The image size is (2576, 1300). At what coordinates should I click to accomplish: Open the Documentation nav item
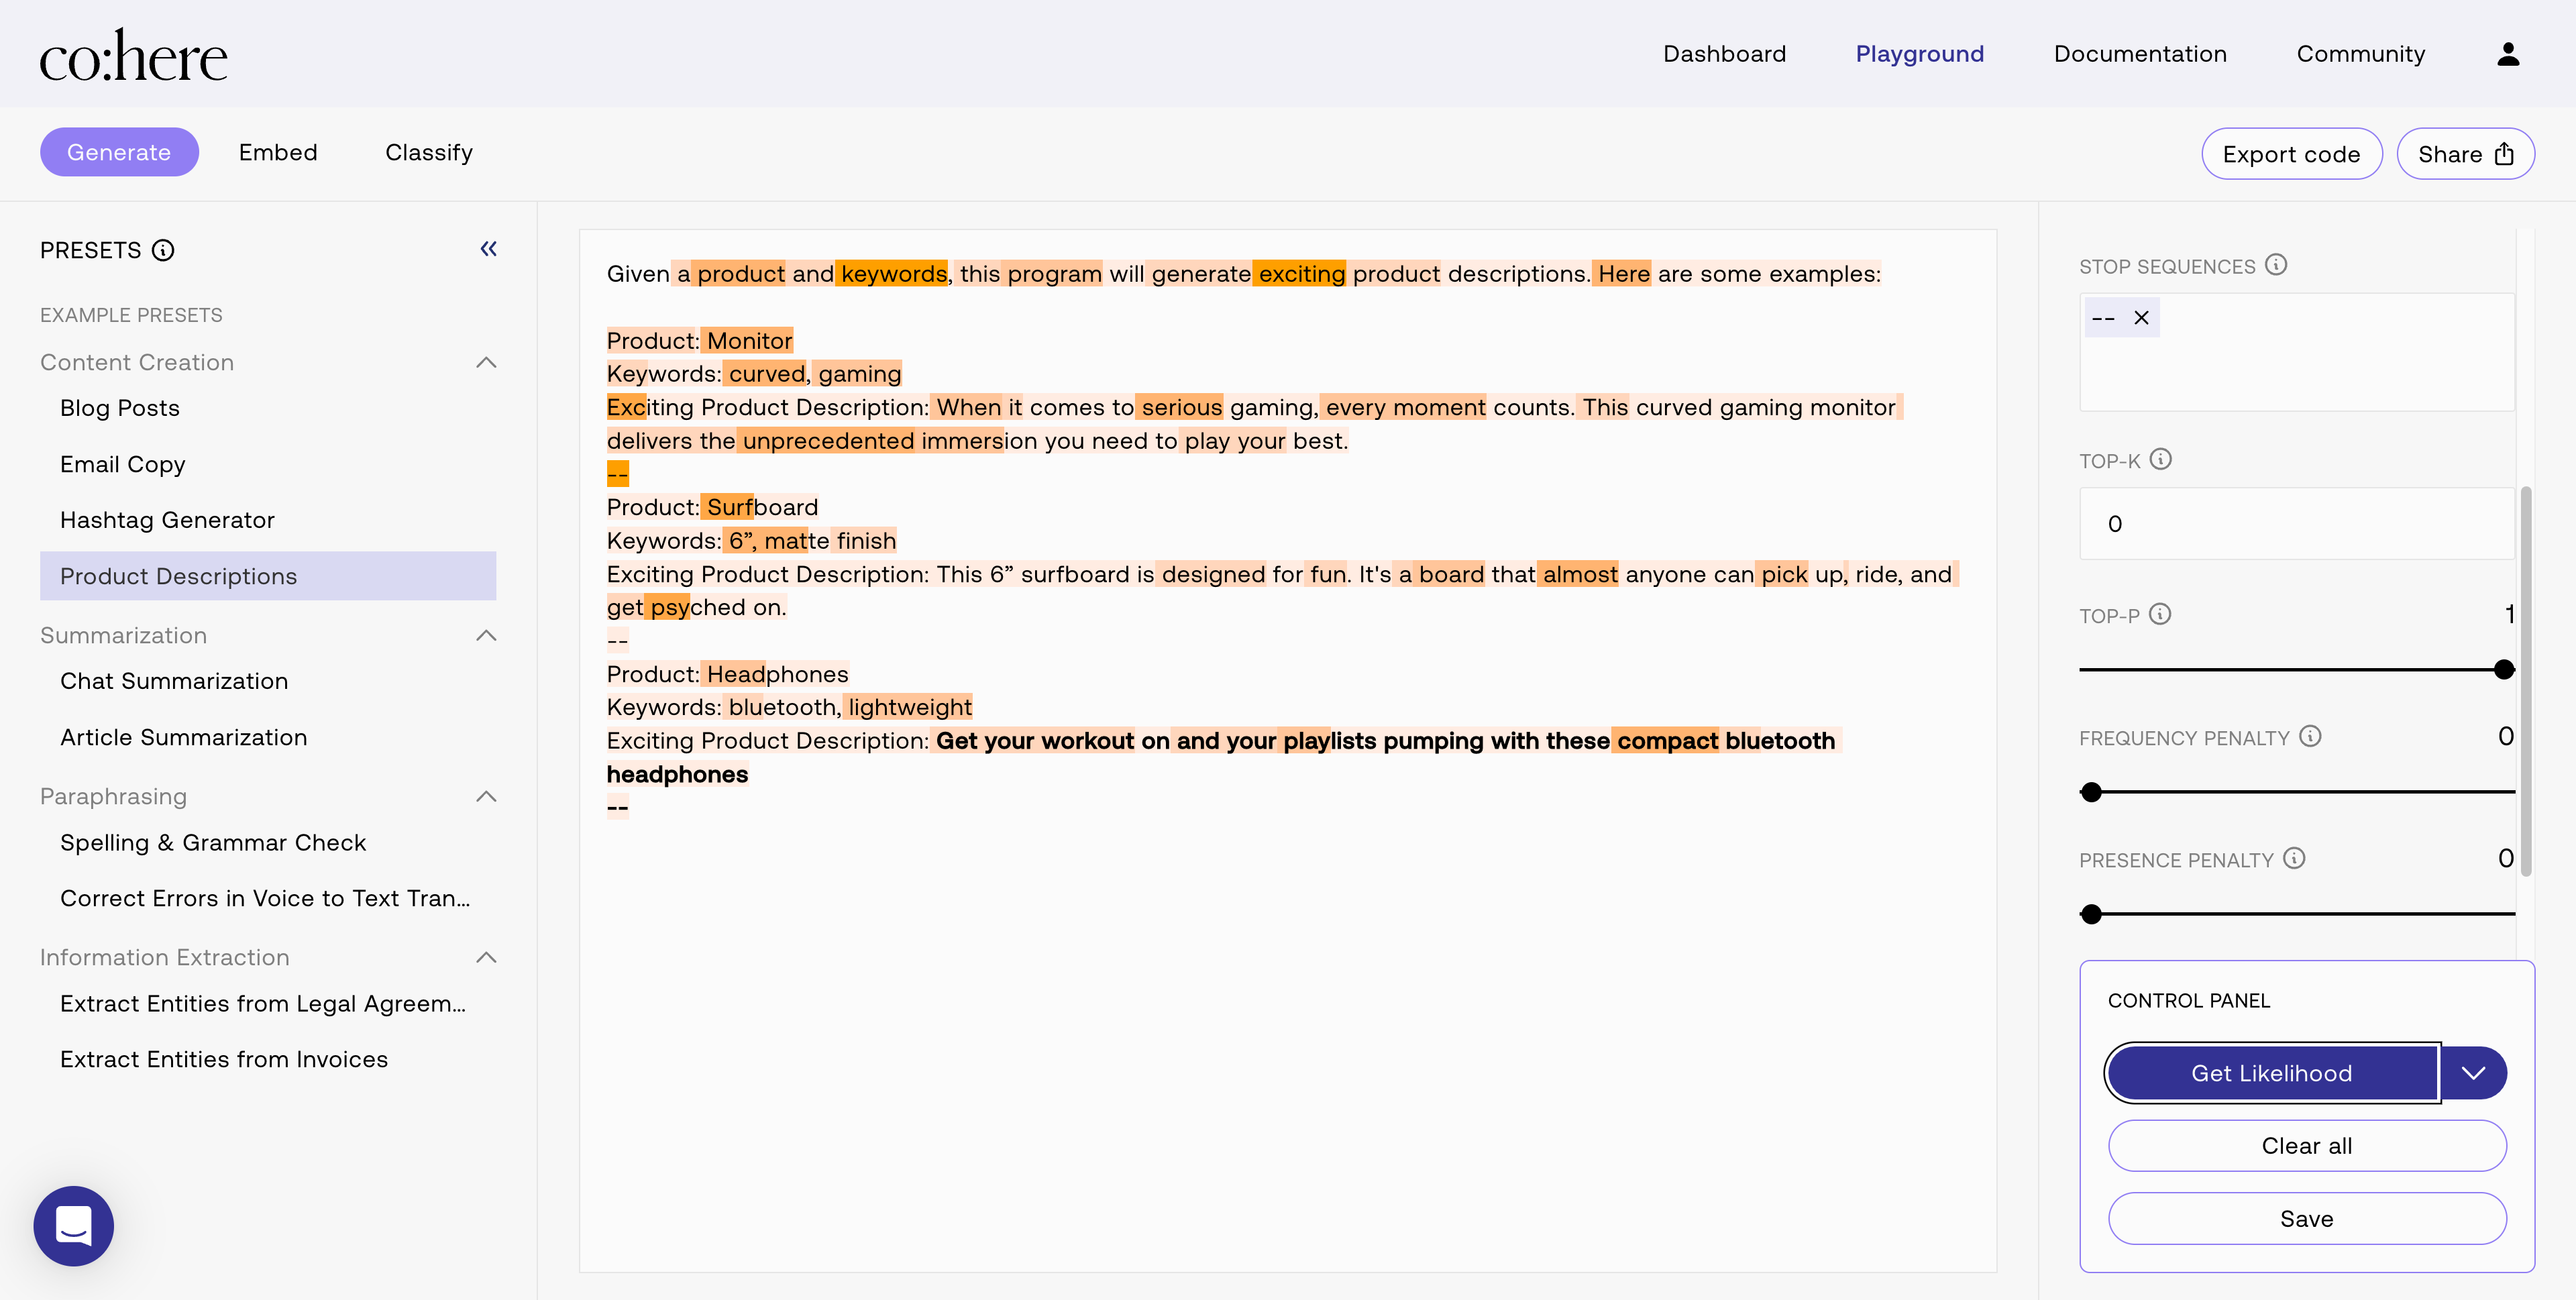coord(2140,54)
